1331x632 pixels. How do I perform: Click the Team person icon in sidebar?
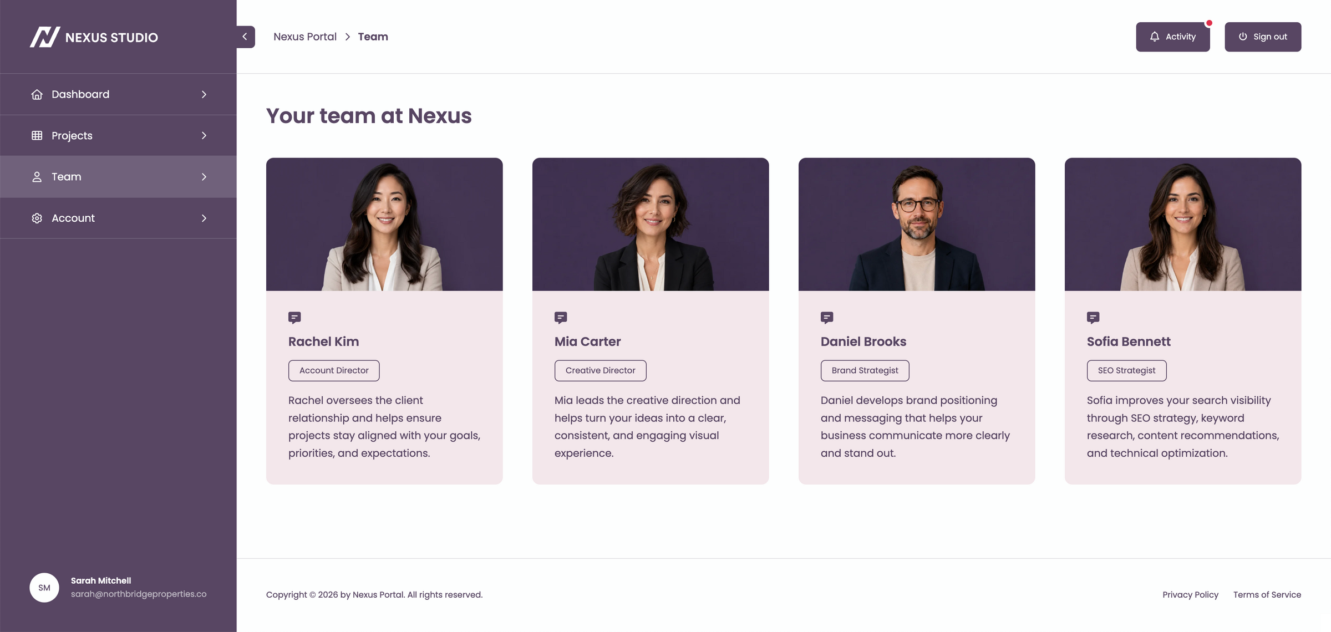point(37,177)
